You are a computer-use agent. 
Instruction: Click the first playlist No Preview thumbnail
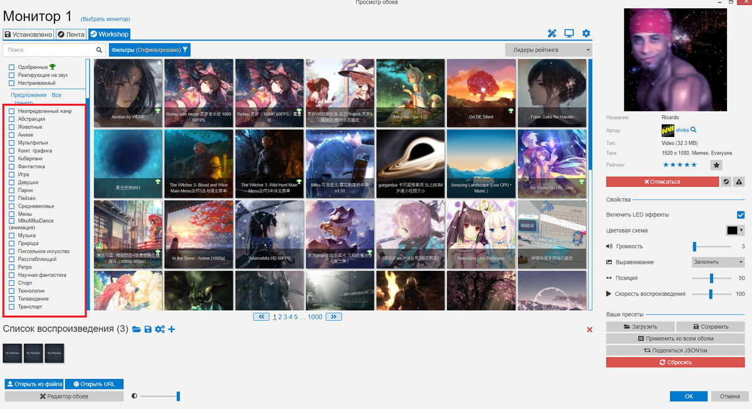pos(13,353)
